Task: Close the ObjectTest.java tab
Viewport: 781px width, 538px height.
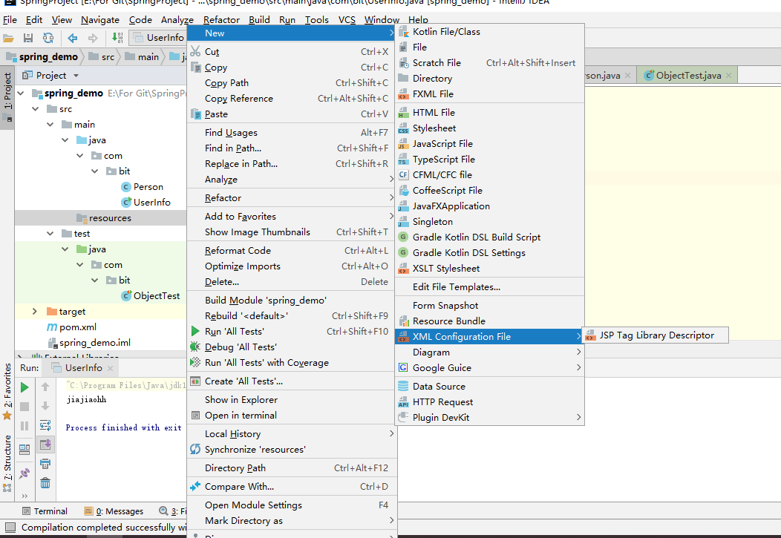Action: click(729, 76)
